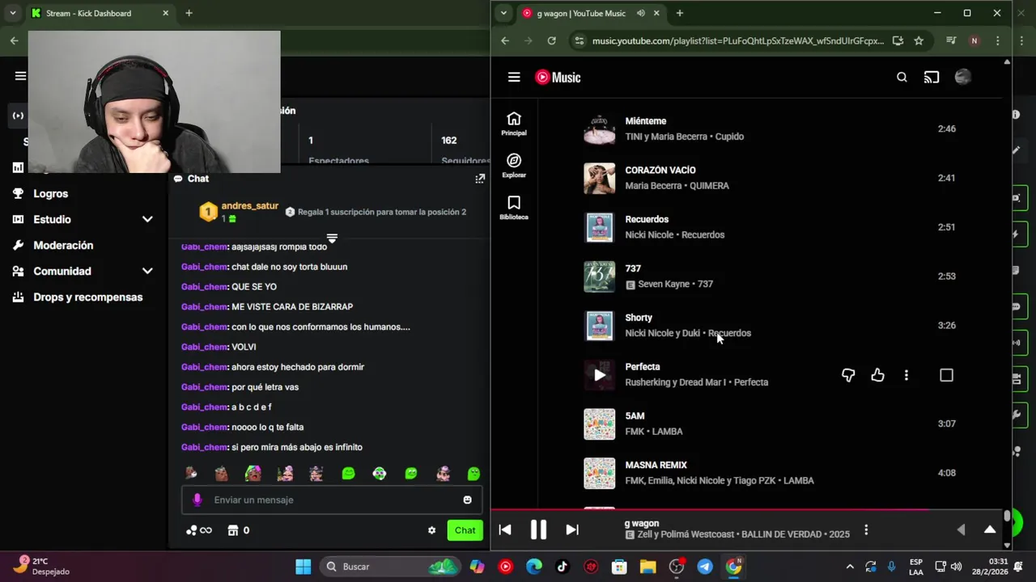Click andres_satur in the leaderboard
The width and height of the screenshot is (1036, 582).
point(250,206)
